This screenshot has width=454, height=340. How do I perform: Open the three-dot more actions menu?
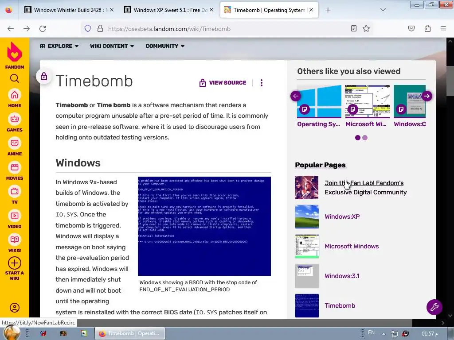(262, 83)
